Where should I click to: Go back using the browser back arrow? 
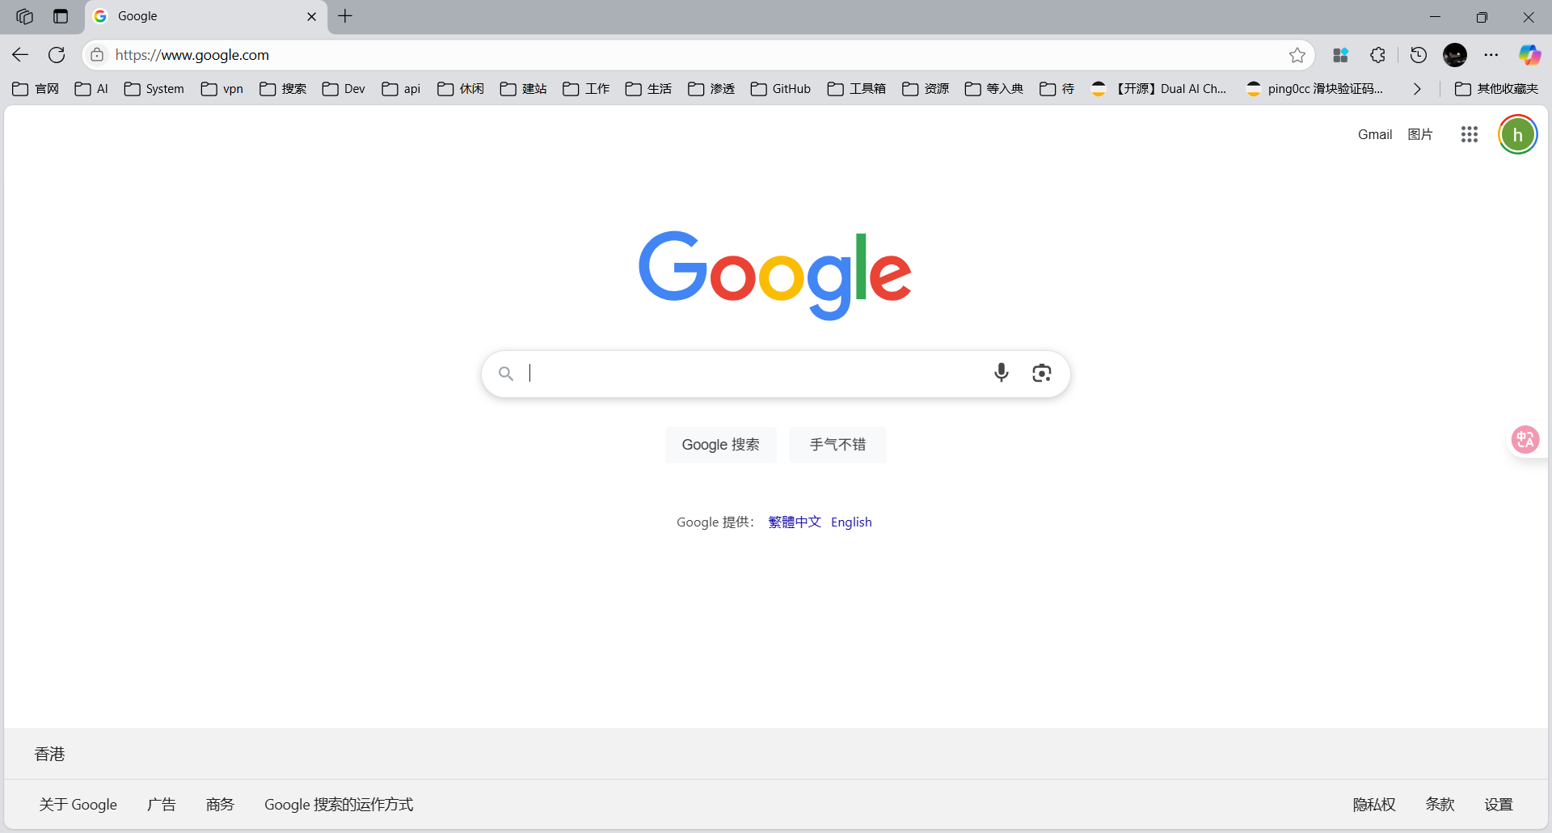[20, 55]
